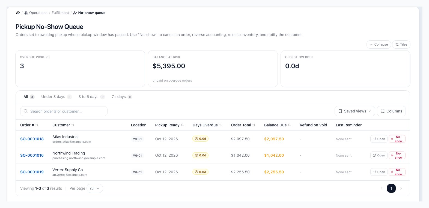Viewport: 429px width, 208px height.
Task: Switch to 7+ days tab
Action: click(122, 97)
